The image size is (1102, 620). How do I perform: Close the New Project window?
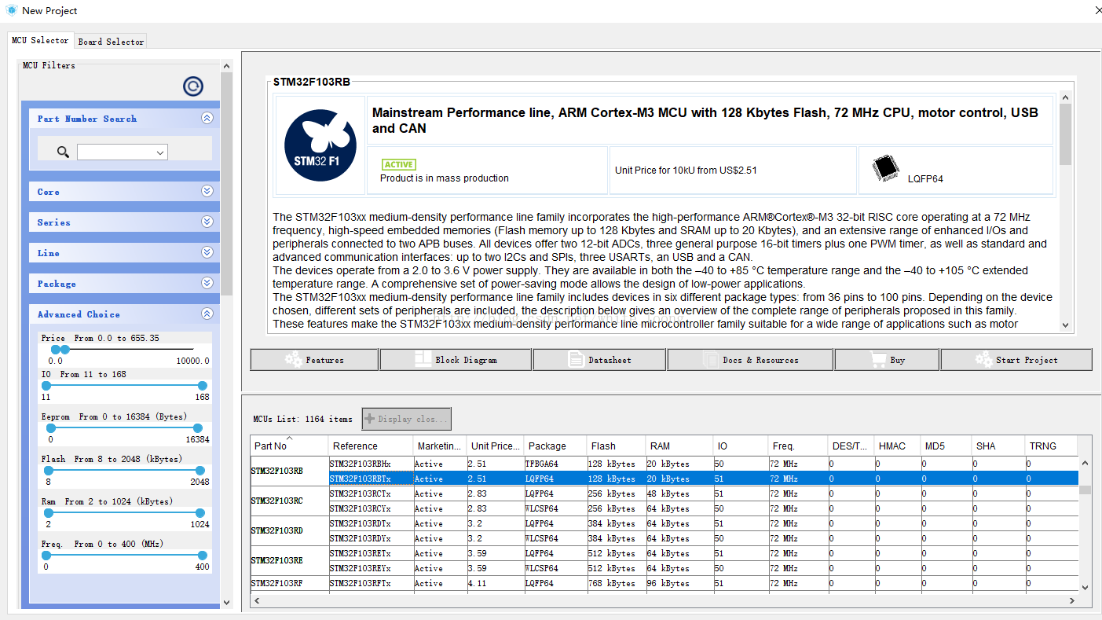point(1097,10)
